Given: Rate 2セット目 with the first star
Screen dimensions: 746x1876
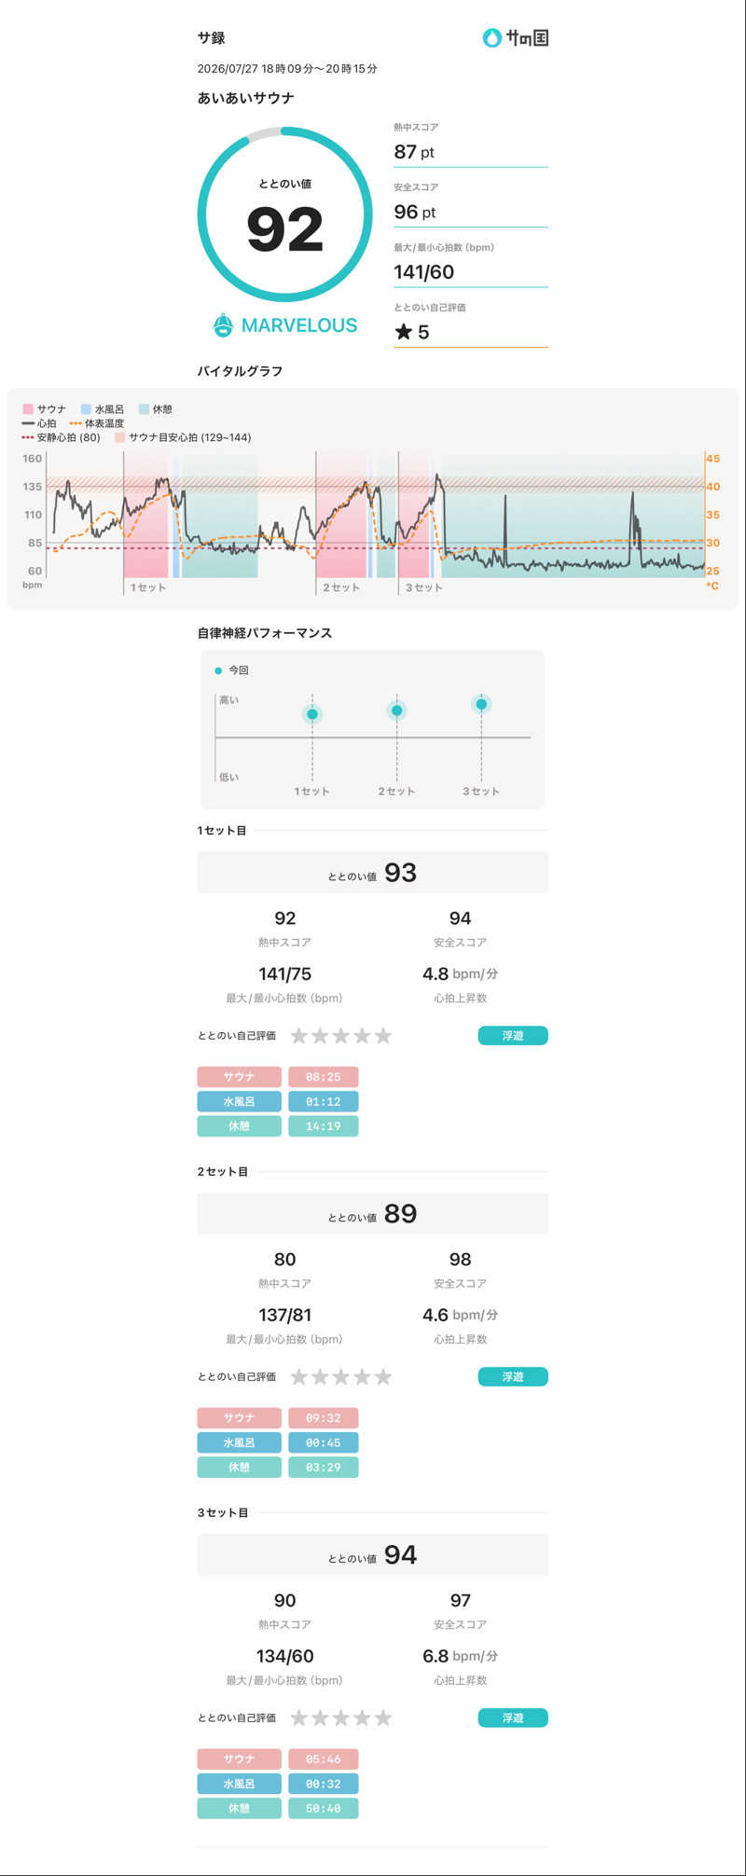Looking at the screenshot, I should pyautogui.click(x=299, y=1377).
